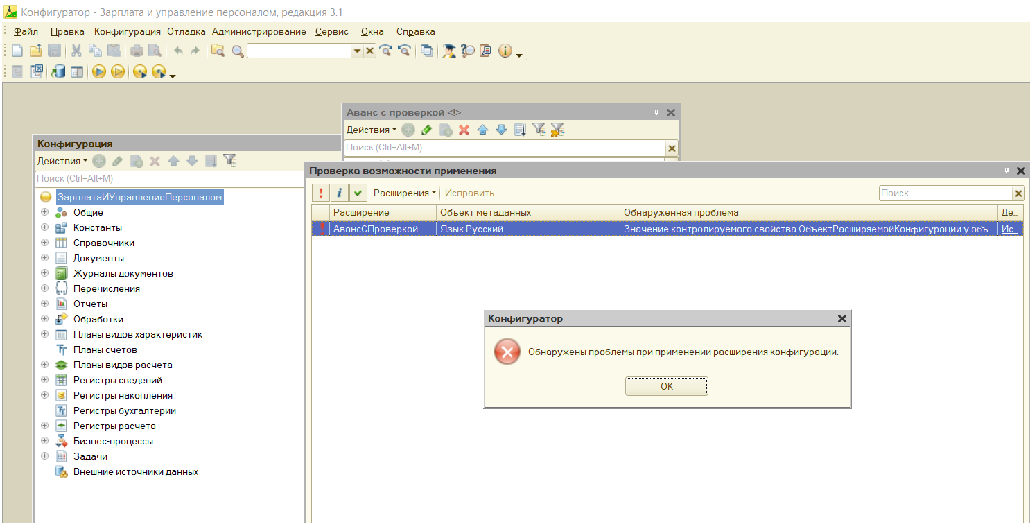Select the Планы счетов tree item
This screenshot has width=1030, height=529.
click(105, 349)
